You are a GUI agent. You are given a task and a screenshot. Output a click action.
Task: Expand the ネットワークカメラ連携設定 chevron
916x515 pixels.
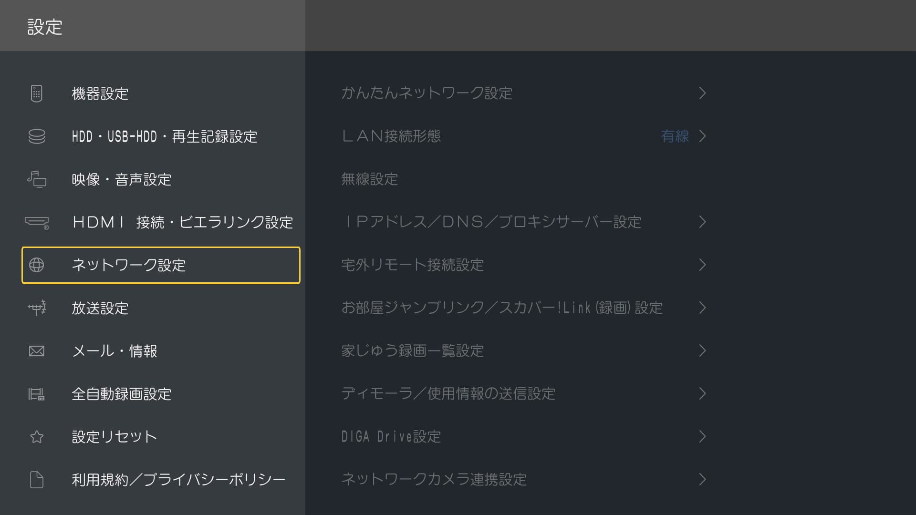point(702,479)
